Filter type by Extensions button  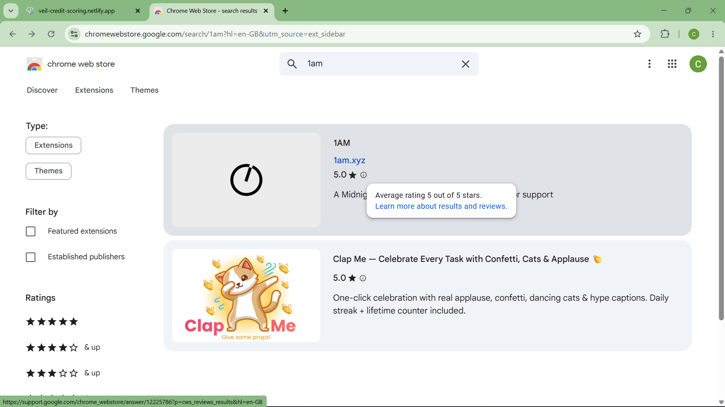pyautogui.click(x=53, y=145)
